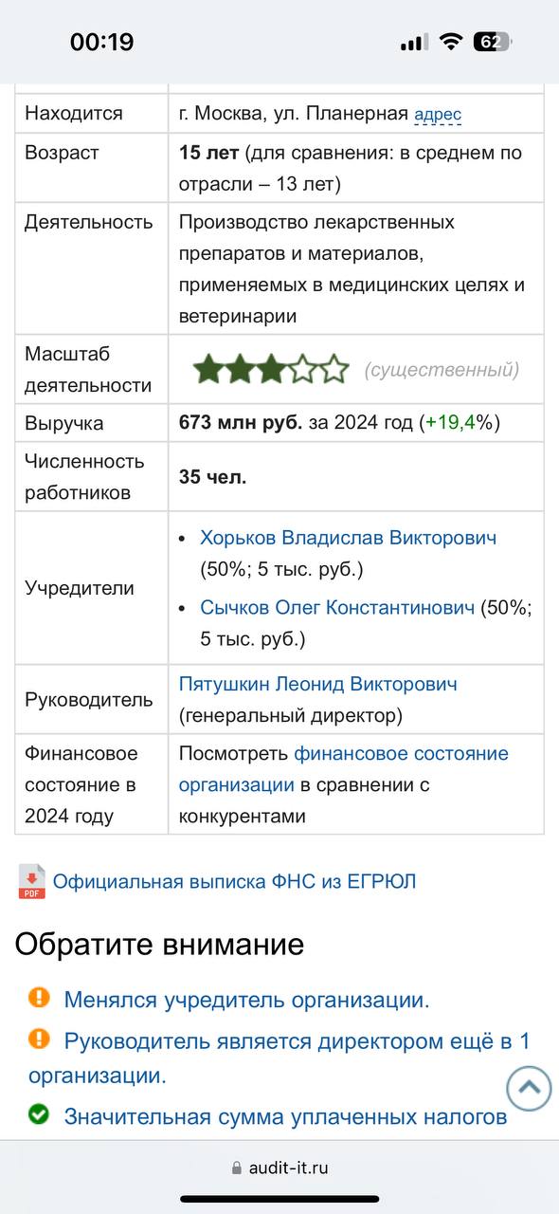Open the notice about director in another organization
Image resolution: width=559 pixels, height=1214 pixels.
tap(279, 1058)
